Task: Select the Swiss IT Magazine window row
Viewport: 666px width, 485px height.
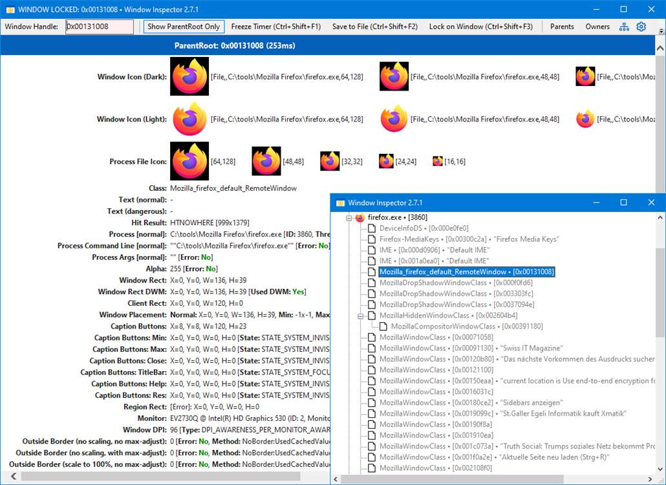Action: point(471,349)
